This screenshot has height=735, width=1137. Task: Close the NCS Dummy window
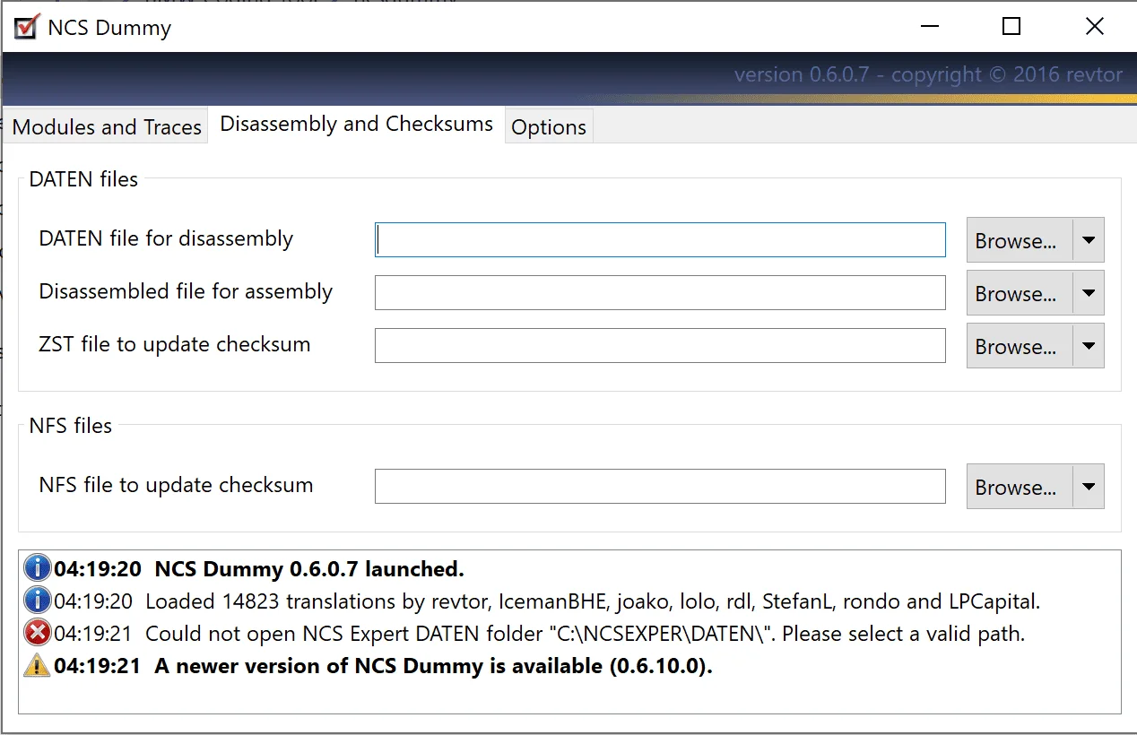(x=1095, y=27)
